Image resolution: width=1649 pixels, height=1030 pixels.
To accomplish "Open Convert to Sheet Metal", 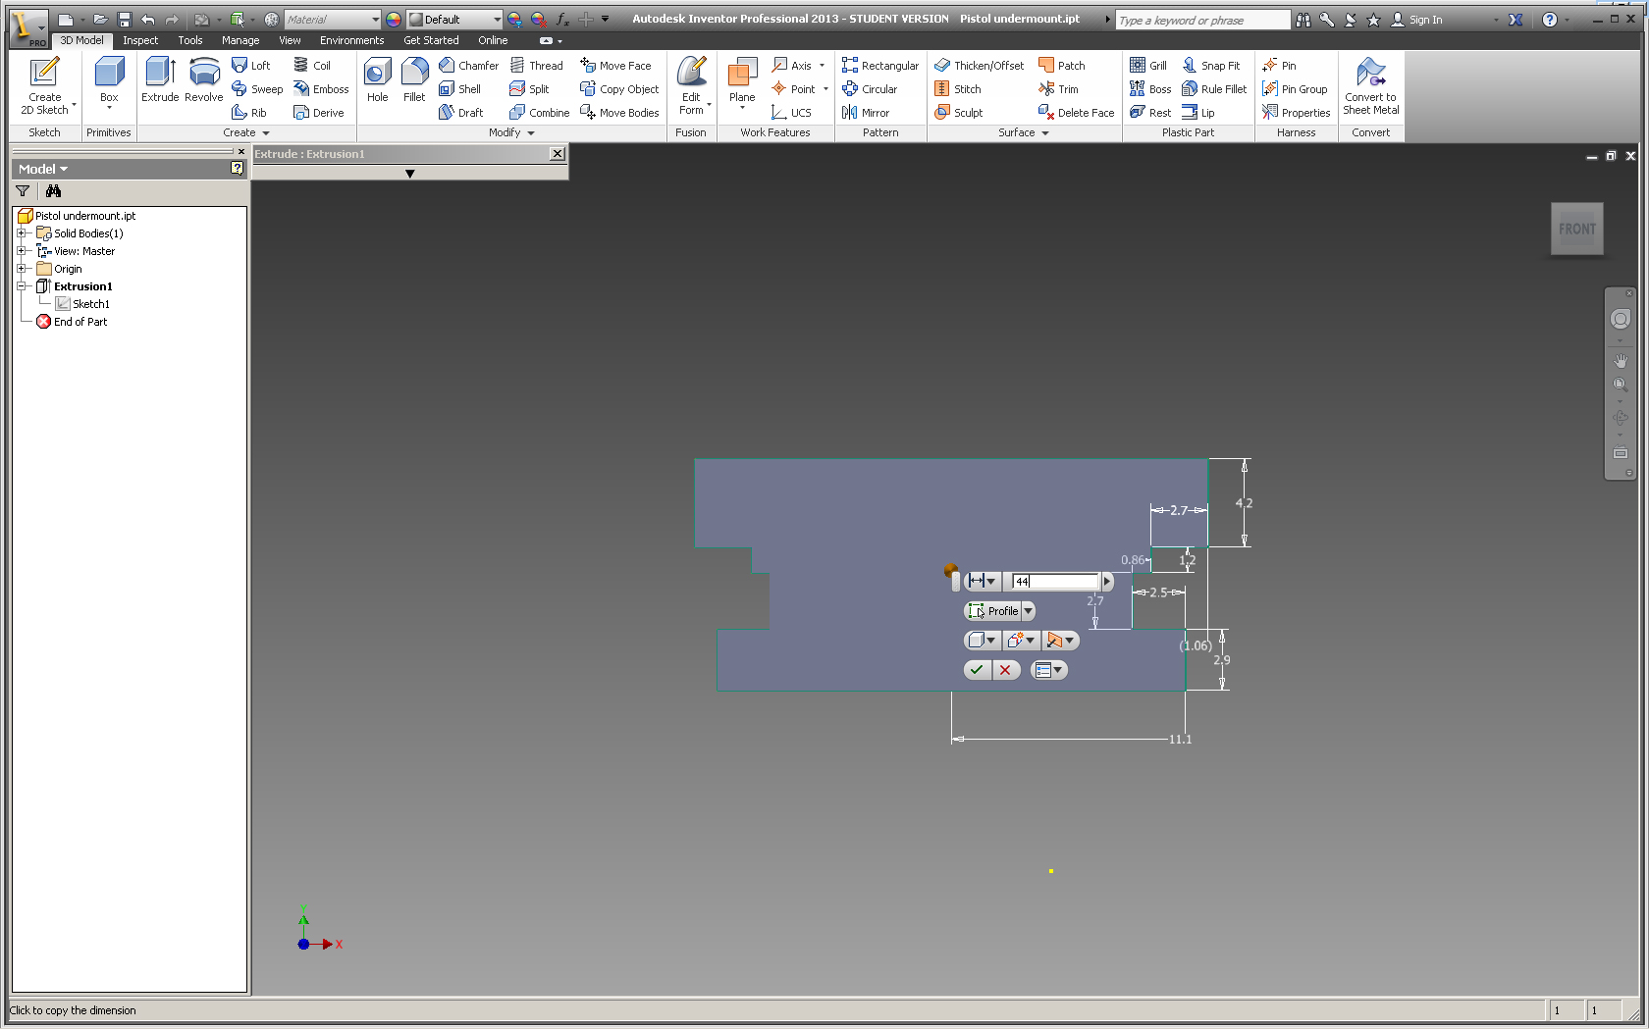I will tap(1371, 86).
